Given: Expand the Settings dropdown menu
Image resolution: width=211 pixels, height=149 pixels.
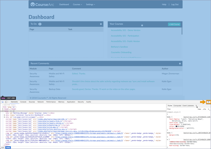Looking at the screenshot, I should point(90,4).
